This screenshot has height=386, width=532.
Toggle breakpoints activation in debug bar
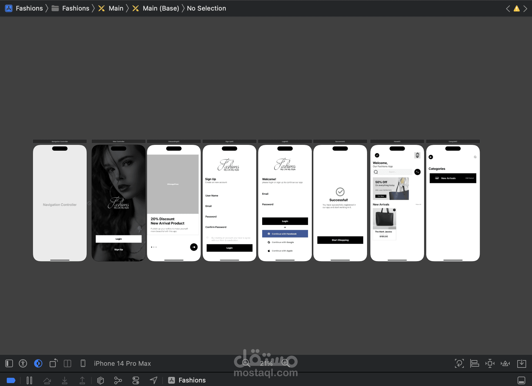point(11,380)
